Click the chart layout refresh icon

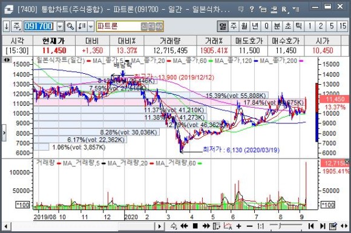point(217,226)
